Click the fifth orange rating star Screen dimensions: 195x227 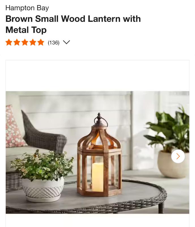pos(41,42)
